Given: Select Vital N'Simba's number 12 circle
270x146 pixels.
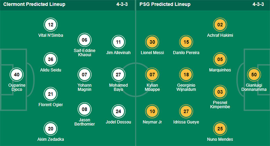Looking at the screenshot, I should pos(51,25).
